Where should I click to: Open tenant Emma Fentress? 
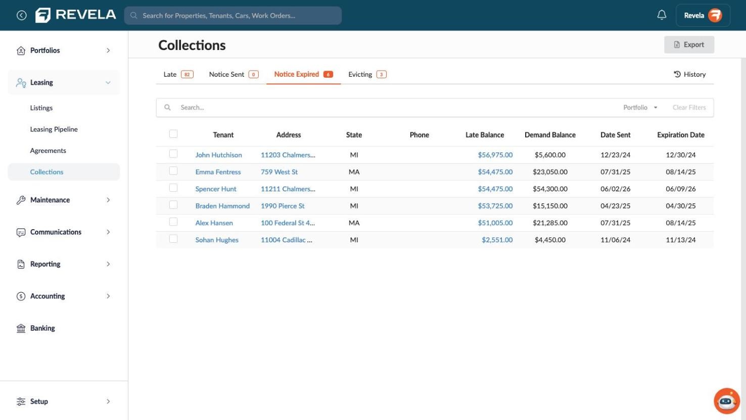(x=218, y=172)
